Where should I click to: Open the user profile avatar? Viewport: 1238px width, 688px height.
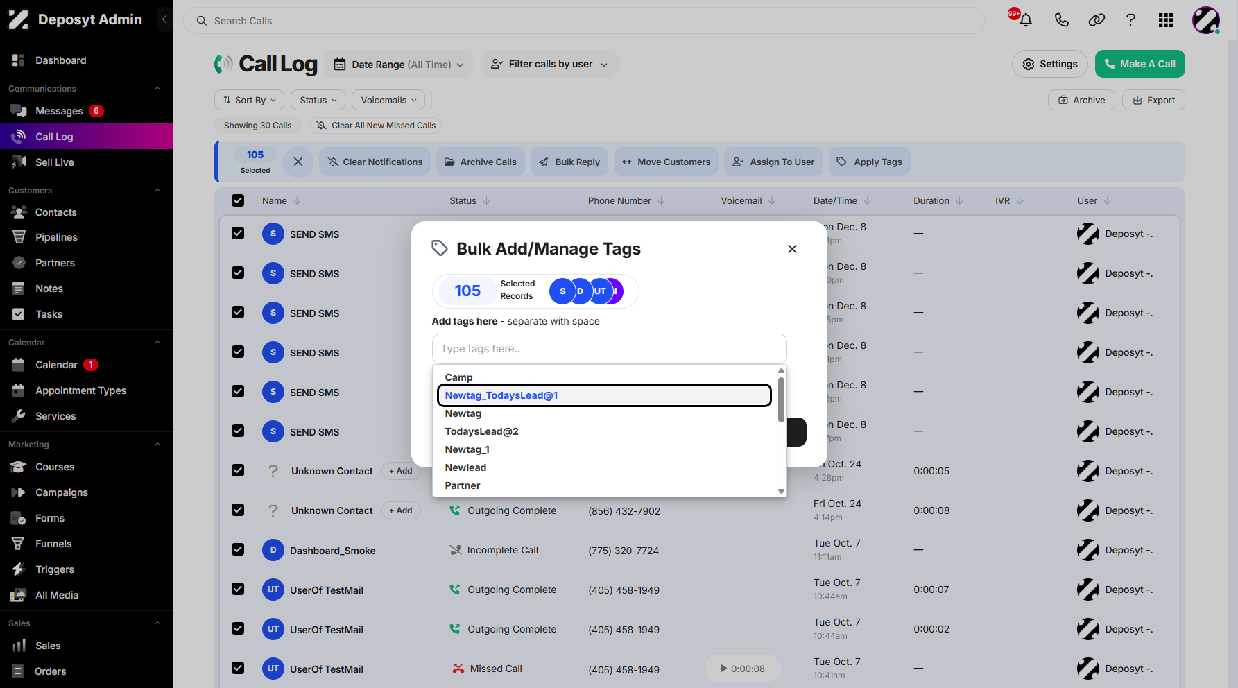(x=1206, y=20)
